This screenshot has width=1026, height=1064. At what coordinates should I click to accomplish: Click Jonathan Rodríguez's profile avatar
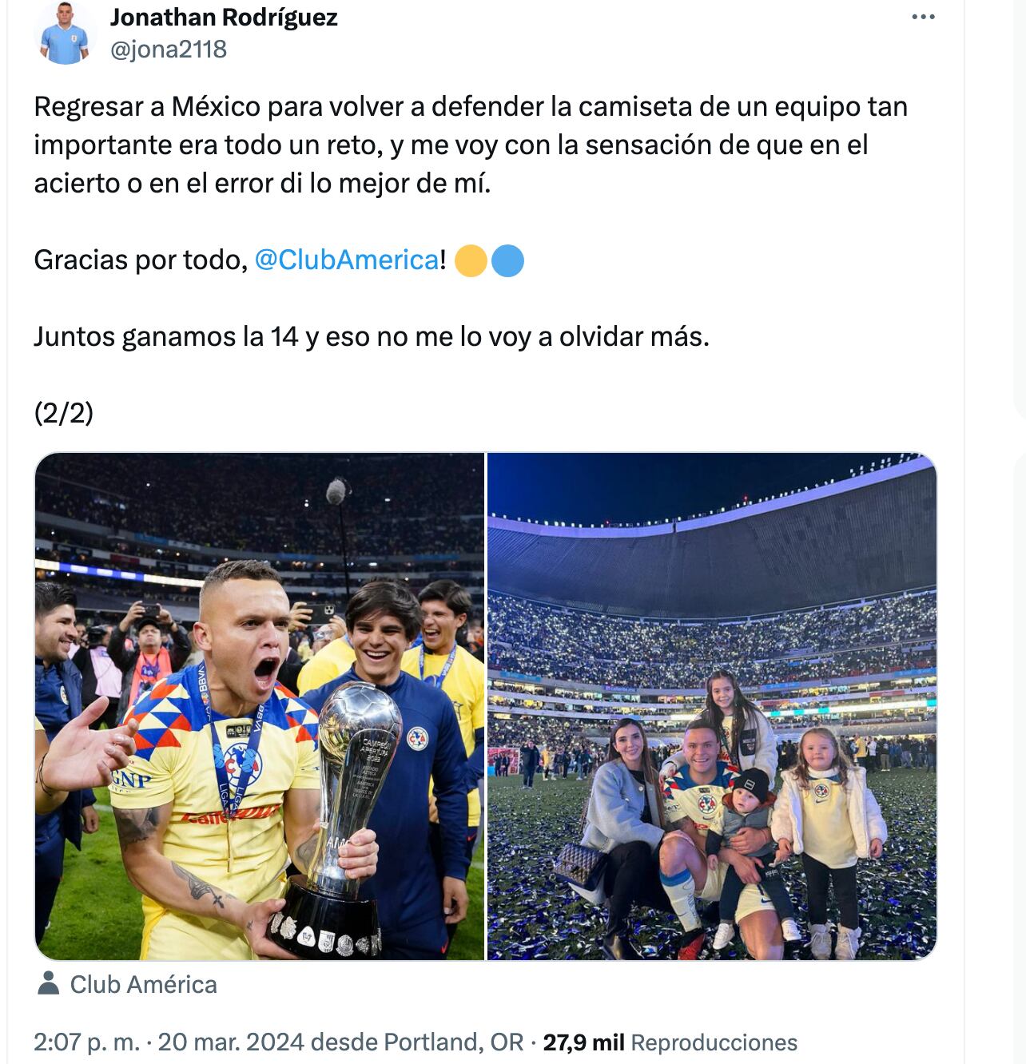tap(65, 33)
